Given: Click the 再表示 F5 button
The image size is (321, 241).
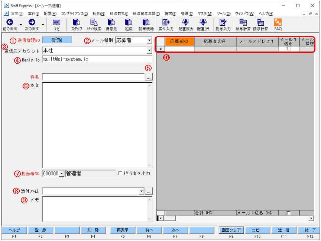Looking at the screenshot, I should tap(123, 230).
